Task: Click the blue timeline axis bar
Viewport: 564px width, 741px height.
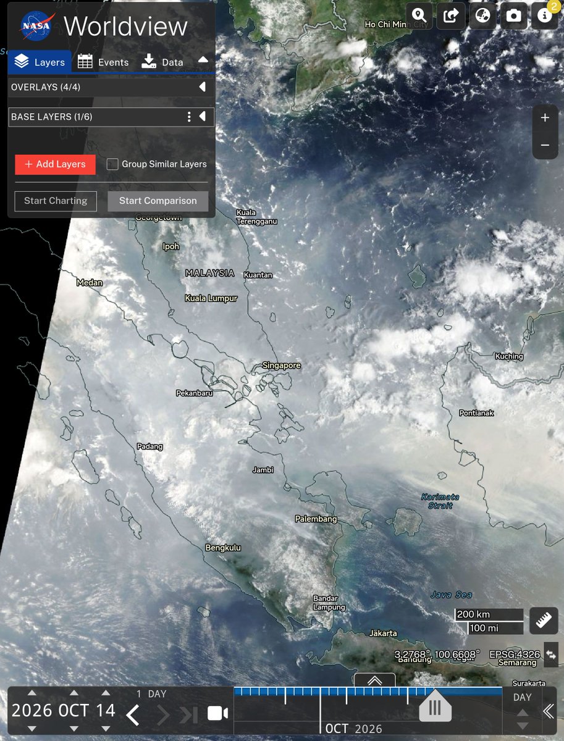Action: pos(368,691)
